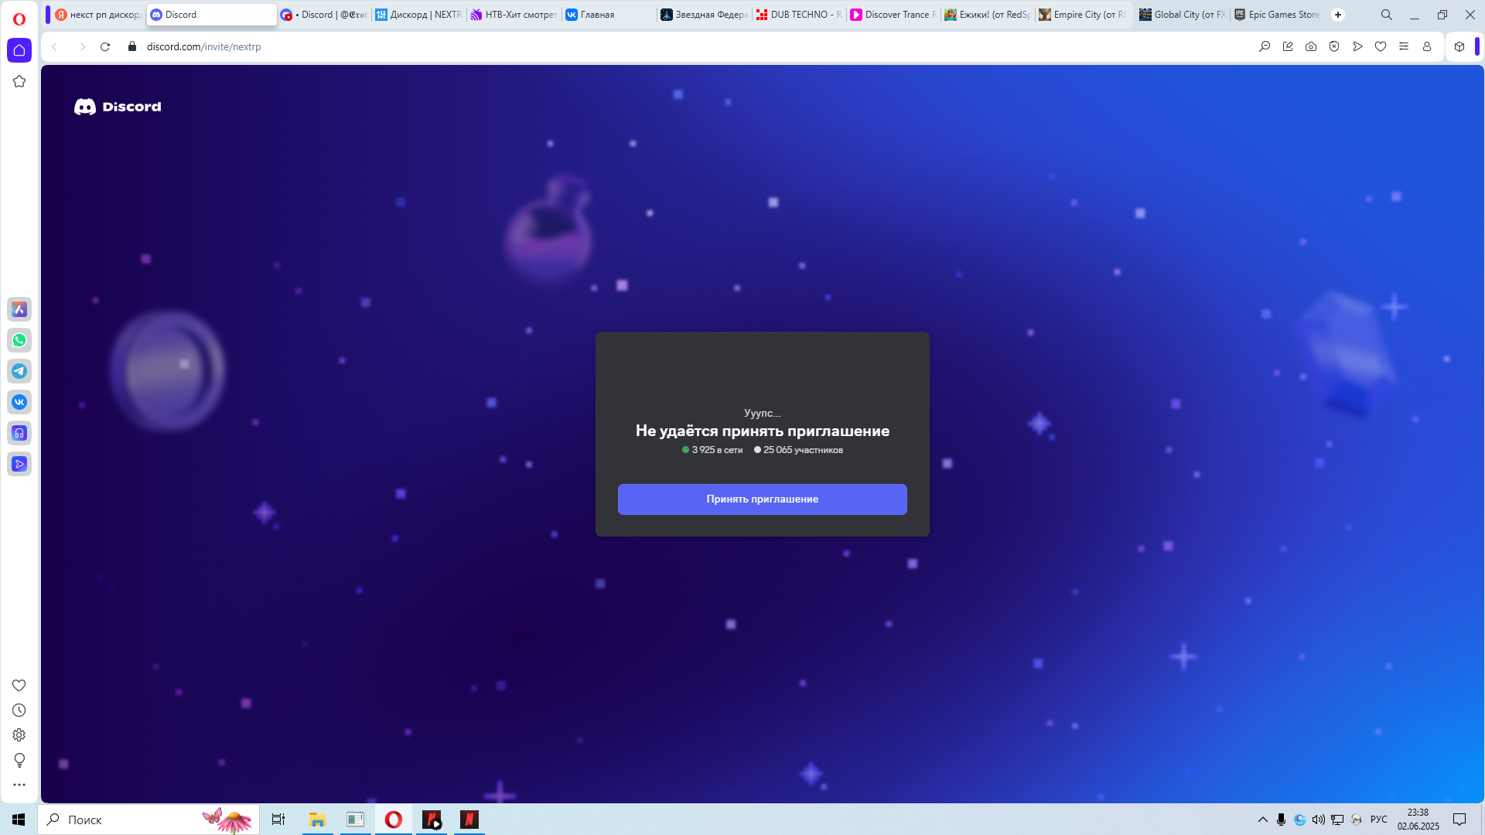Click the Discord logo link
The image size is (1485, 835).
click(118, 107)
